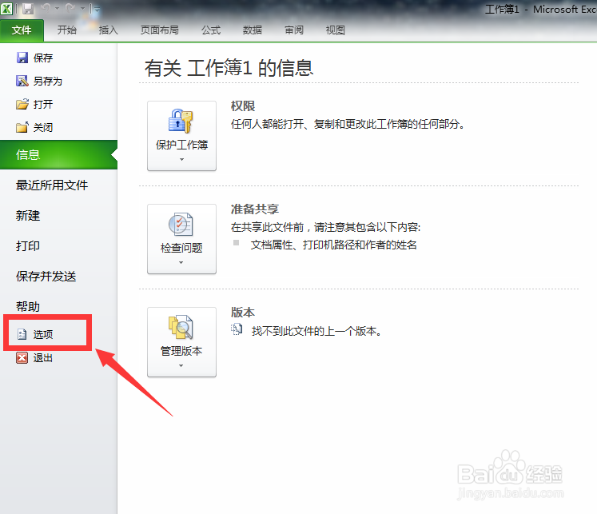Click the lock and key icon of 保护工作簿

[x=181, y=121]
